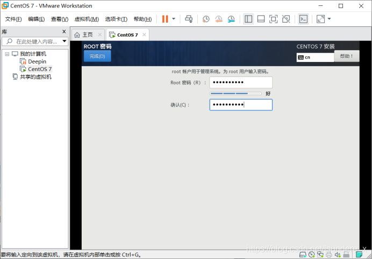The image size is (372, 259).
Task: Focus the Root 密码 field
Action: click(241, 82)
